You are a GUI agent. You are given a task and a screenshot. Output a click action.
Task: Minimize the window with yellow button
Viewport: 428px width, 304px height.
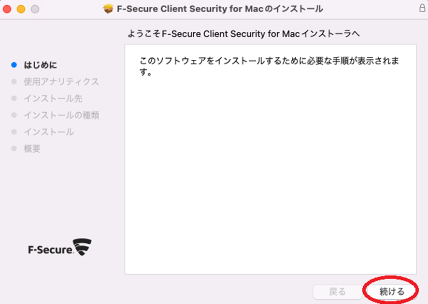(x=21, y=9)
